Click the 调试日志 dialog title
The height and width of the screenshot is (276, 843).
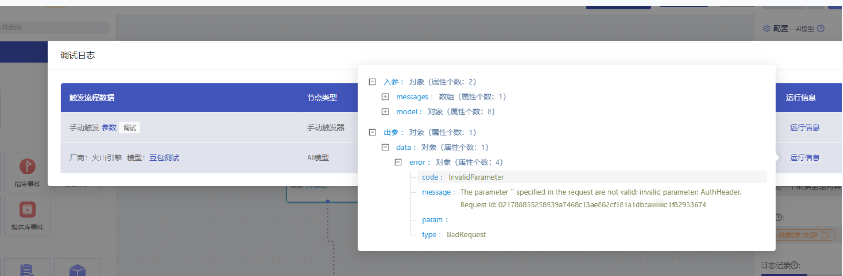[x=77, y=56]
